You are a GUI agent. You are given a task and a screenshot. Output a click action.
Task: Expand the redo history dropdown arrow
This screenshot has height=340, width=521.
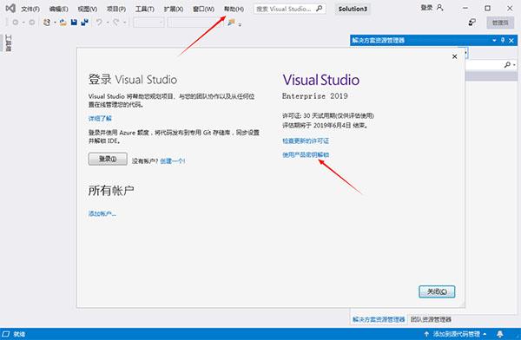tap(124, 23)
